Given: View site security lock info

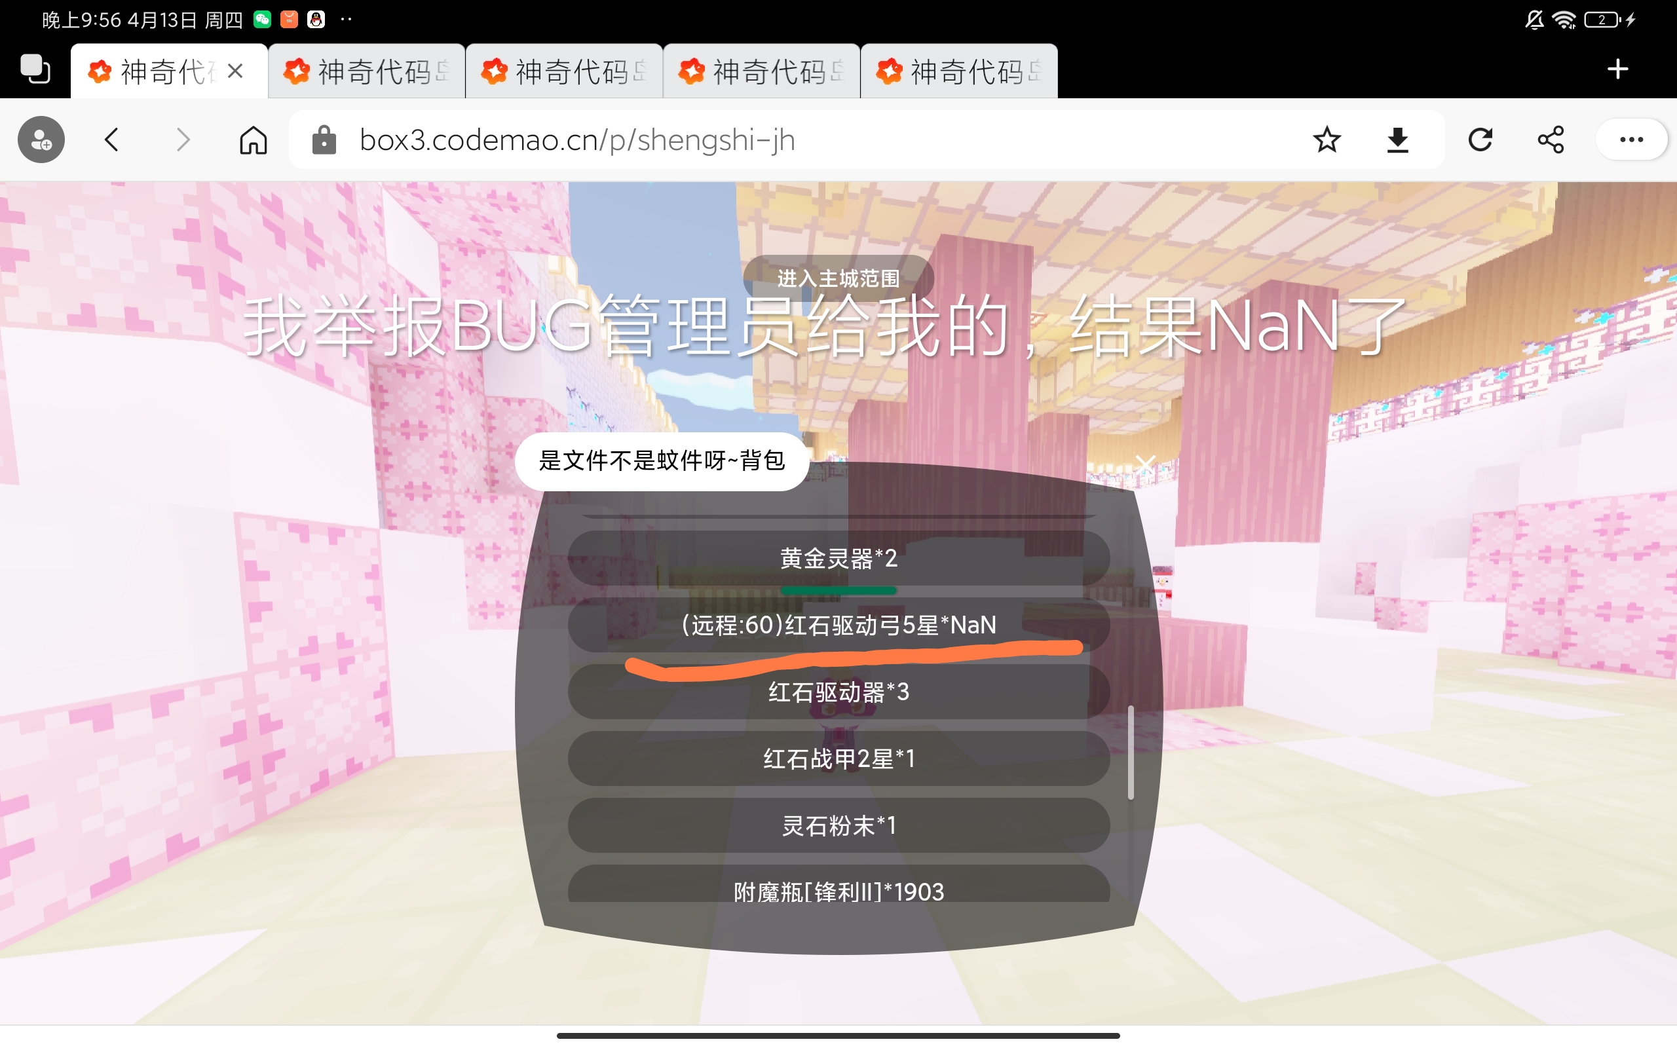Looking at the screenshot, I should coord(324,140).
